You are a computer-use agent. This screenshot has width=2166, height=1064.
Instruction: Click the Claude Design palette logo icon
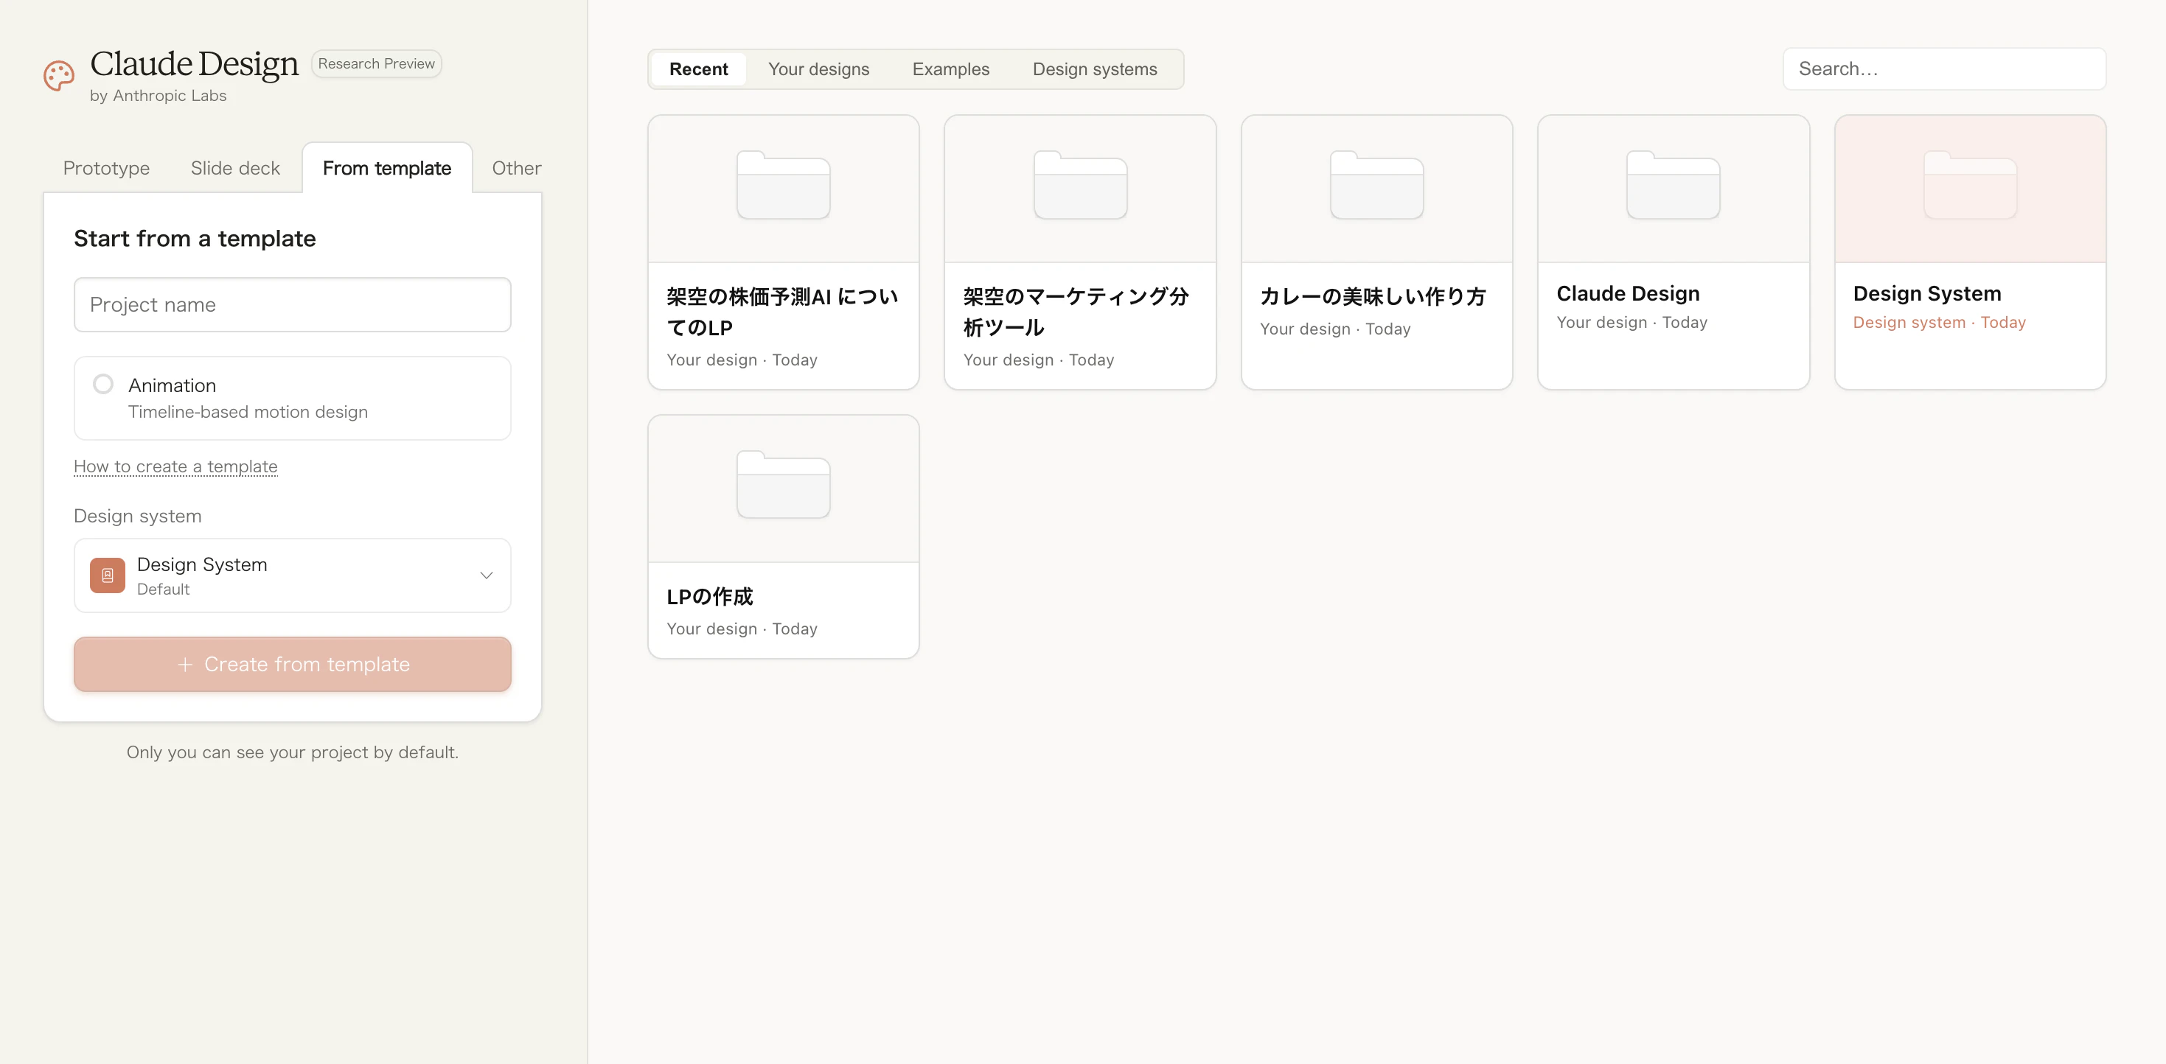click(59, 76)
